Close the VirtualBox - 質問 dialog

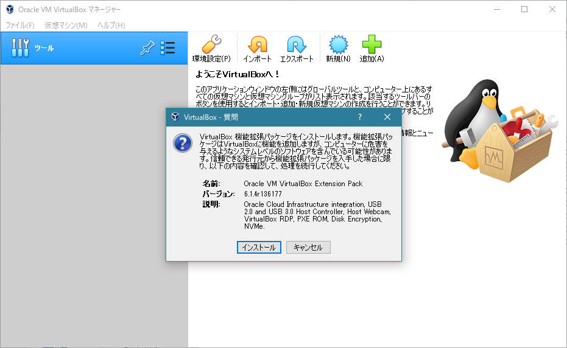click(x=387, y=117)
